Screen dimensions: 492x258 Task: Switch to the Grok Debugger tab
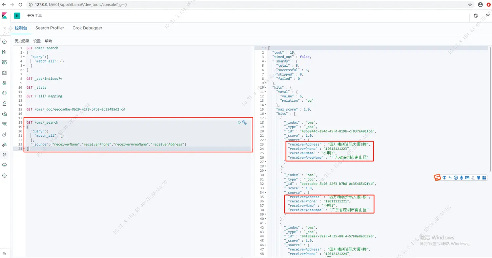click(x=87, y=28)
